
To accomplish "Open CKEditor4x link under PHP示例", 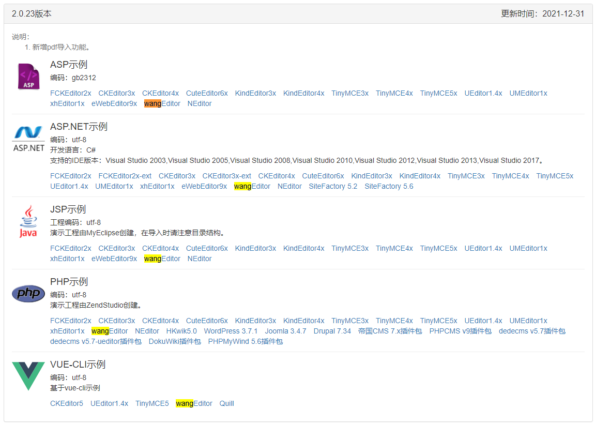I will tap(160, 321).
